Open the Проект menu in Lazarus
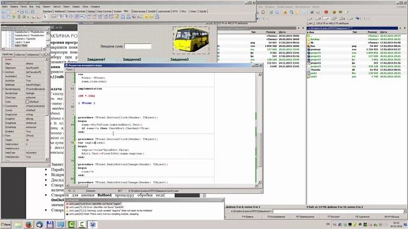 point(47,6)
